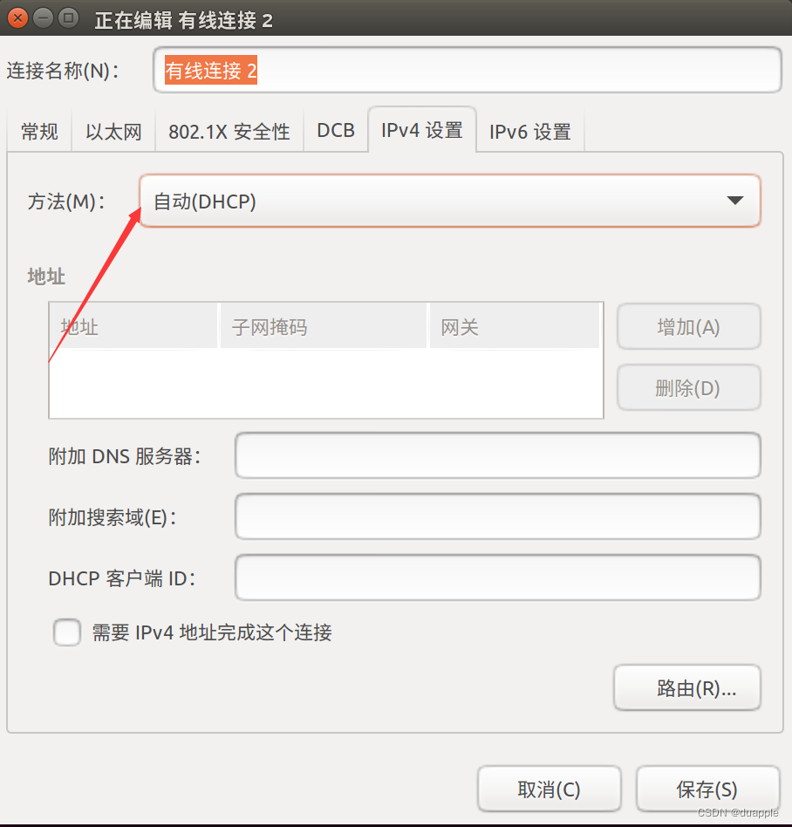
Task: Save settings with 保存(S) button
Action: coord(707,789)
